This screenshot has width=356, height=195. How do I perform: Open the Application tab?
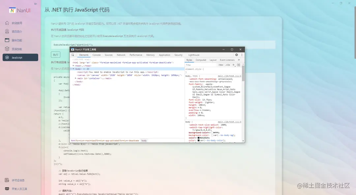coord(164,55)
